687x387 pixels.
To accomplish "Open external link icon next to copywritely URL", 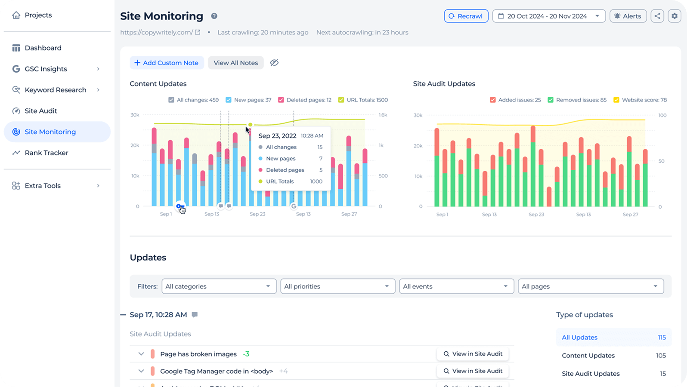I will pyautogui.click(x=198, y=32).
